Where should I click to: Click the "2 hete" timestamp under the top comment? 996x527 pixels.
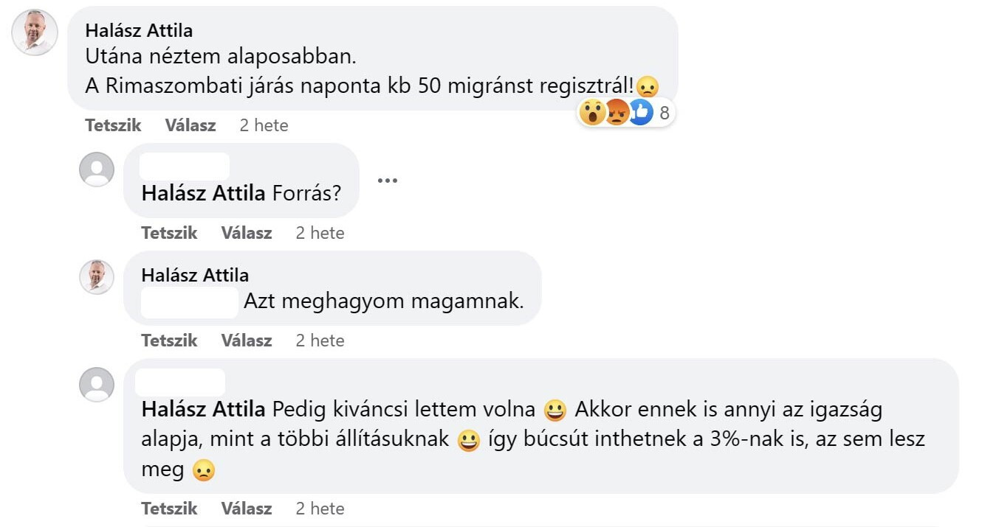(264, 125)
